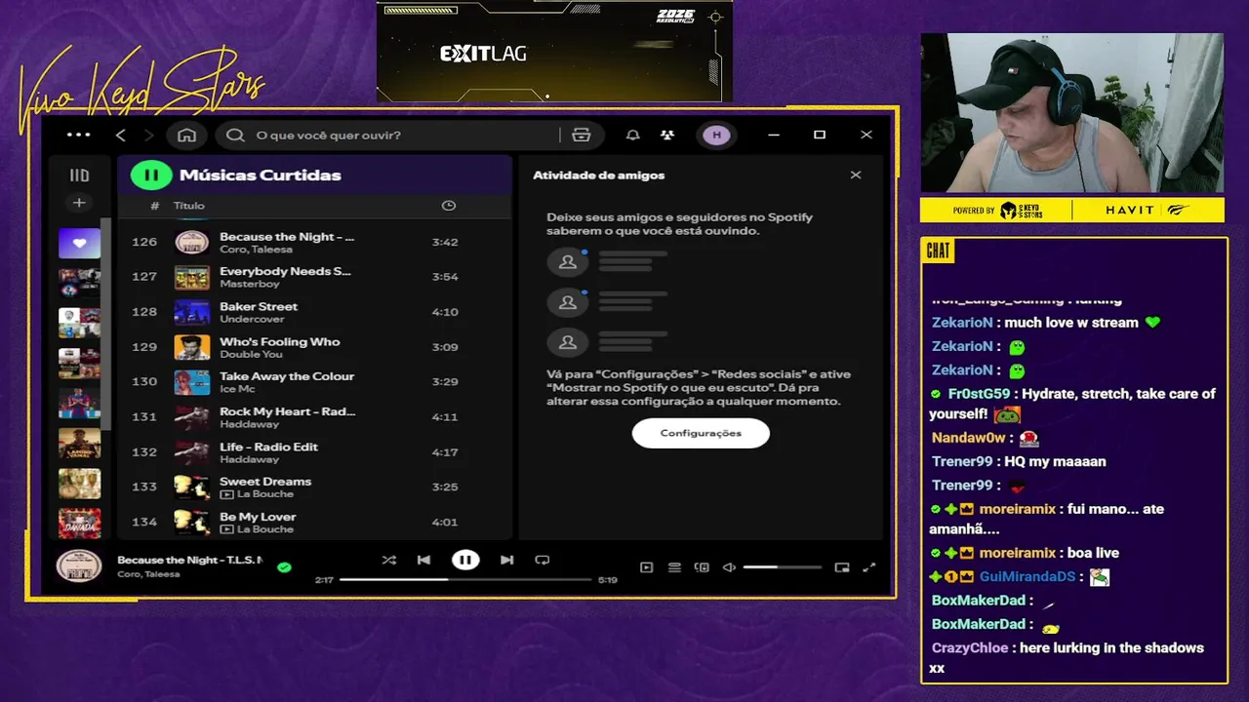Adjust the volume slider
Viewport: 1249px width, 702px height.
(x=783, y=567)
